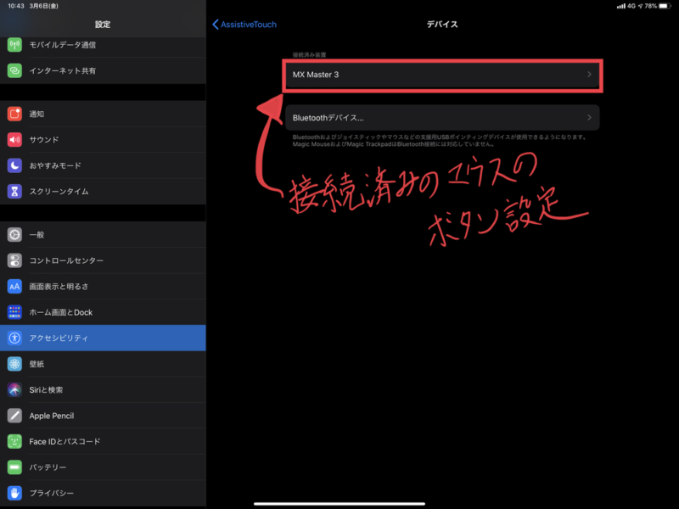Tap the Privacy (プライバシー) hand icon
This screenshot has height=509, width=679.
point(14,493)
